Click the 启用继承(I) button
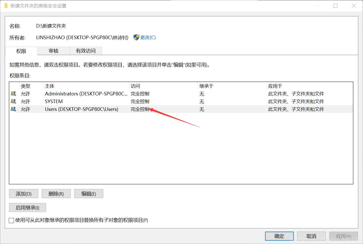The image size is (363, 244). (x=27, y=208)
